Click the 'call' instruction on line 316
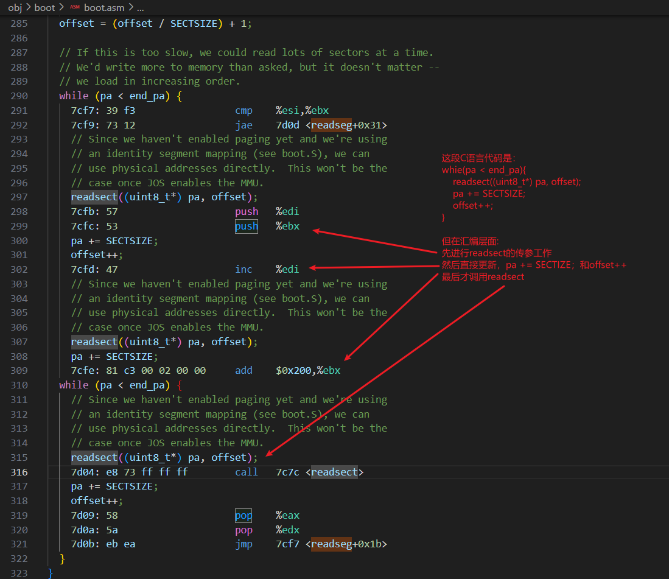The image size is (669, 579). 247,472
